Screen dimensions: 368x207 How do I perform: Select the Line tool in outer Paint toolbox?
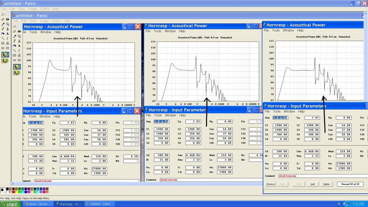pos(3,39)
